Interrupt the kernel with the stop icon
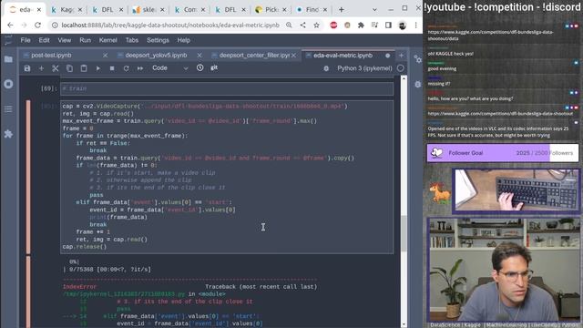Viewport: 583px width, 328px height. coord(112,68)
